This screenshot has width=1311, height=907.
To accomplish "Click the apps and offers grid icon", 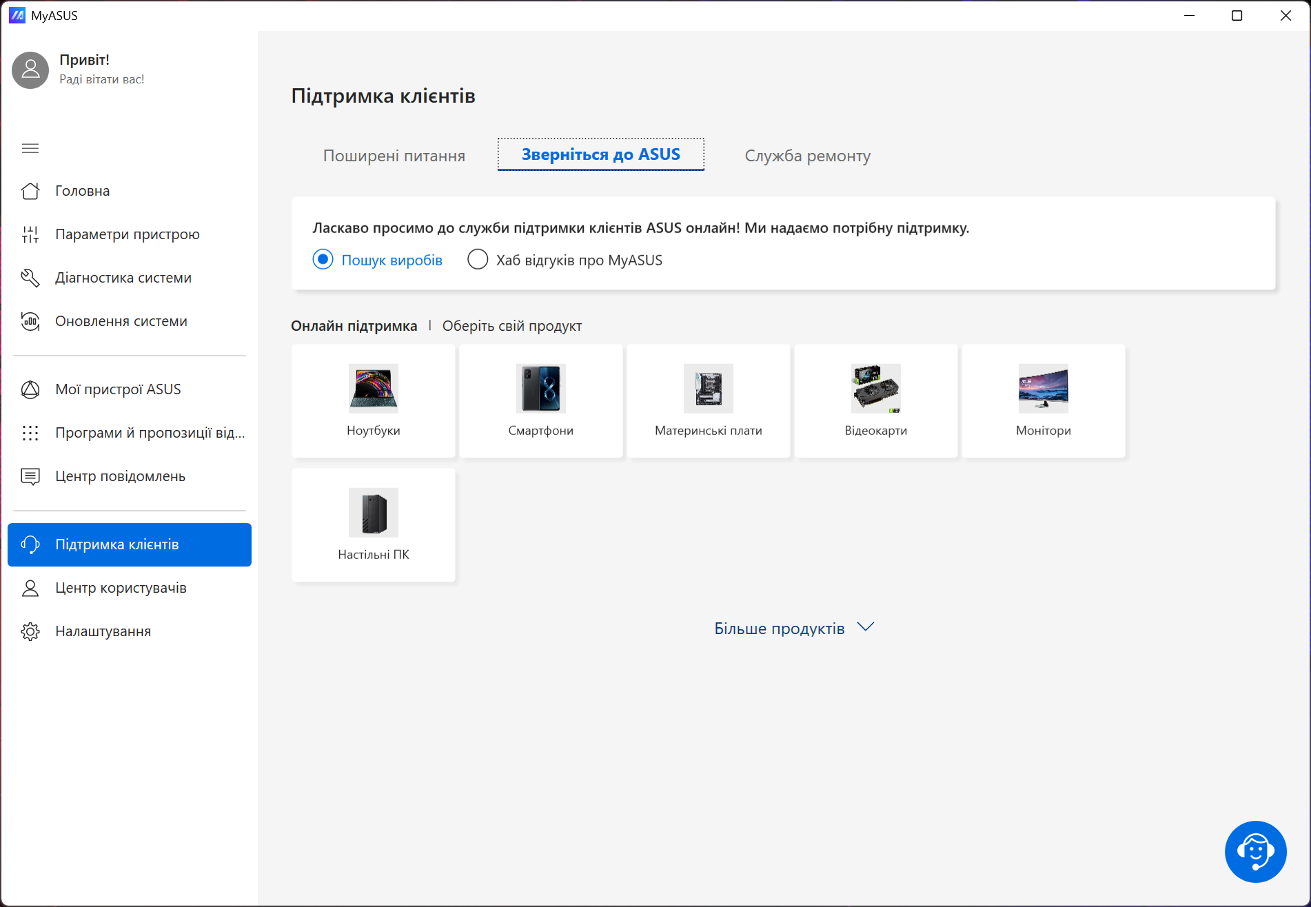I will tap(30, 433).
